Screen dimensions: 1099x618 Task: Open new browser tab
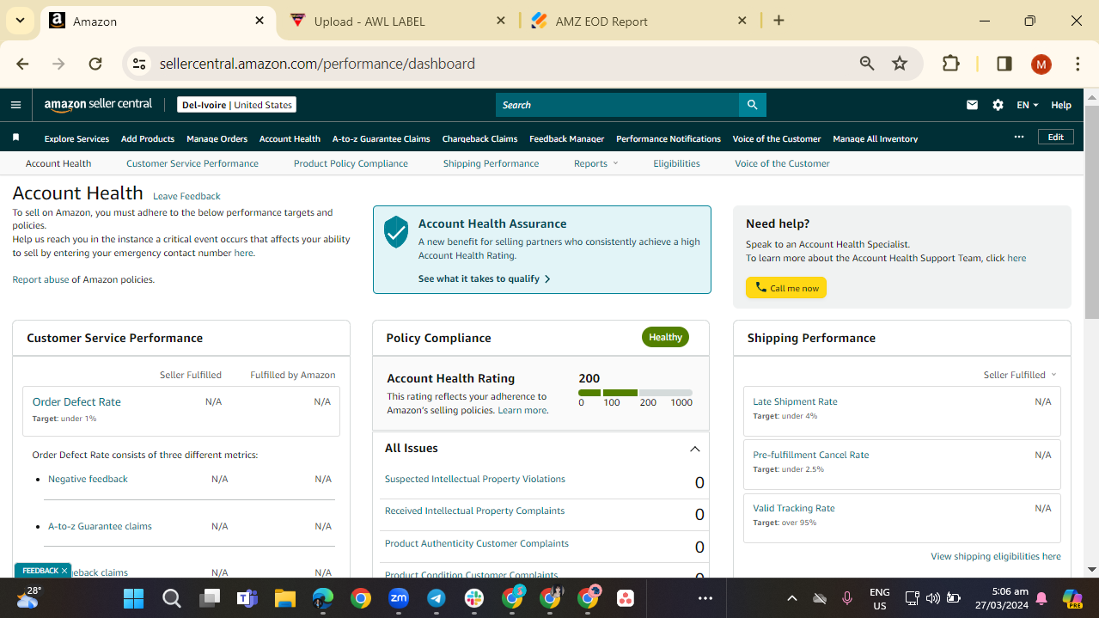tap(778, 21)
